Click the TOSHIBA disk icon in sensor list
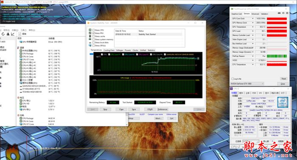The height and width of the screenshot is (160, 297). (x=21, y=92)
